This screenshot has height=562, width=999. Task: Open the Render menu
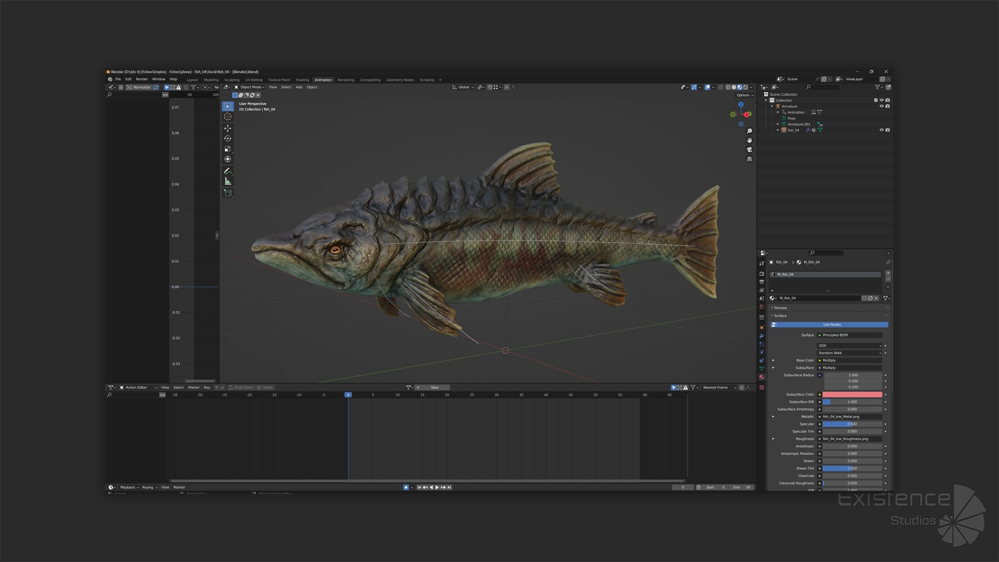pos(142,79)
